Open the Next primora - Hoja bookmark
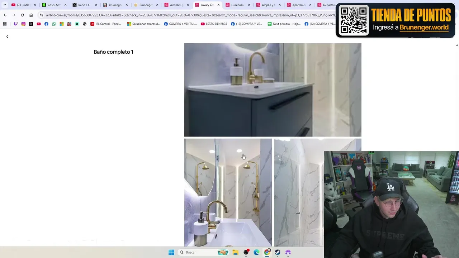The height and width of the screenshot is (258, 459). point(284,24)
